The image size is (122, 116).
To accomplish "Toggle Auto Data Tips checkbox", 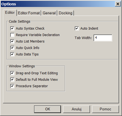I will [x=12, y=54].
